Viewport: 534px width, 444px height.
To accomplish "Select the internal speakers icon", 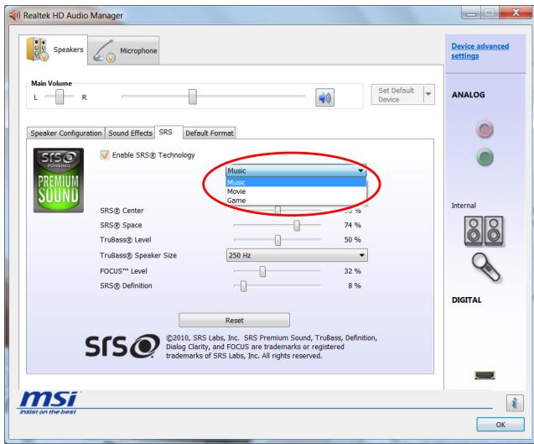I will [484, 230].
